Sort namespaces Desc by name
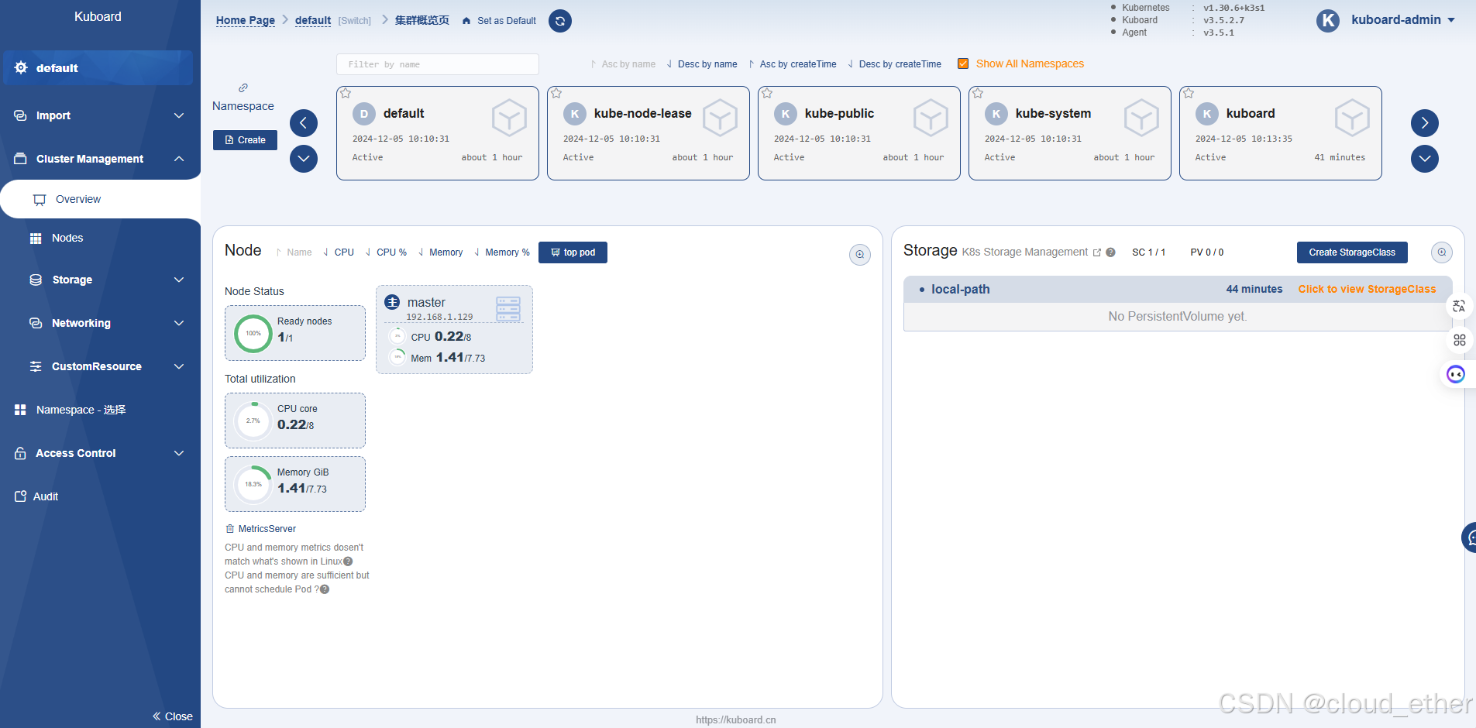Viewport: 1476px width, 728px height. pyautogui.click(x=702, y=64)
